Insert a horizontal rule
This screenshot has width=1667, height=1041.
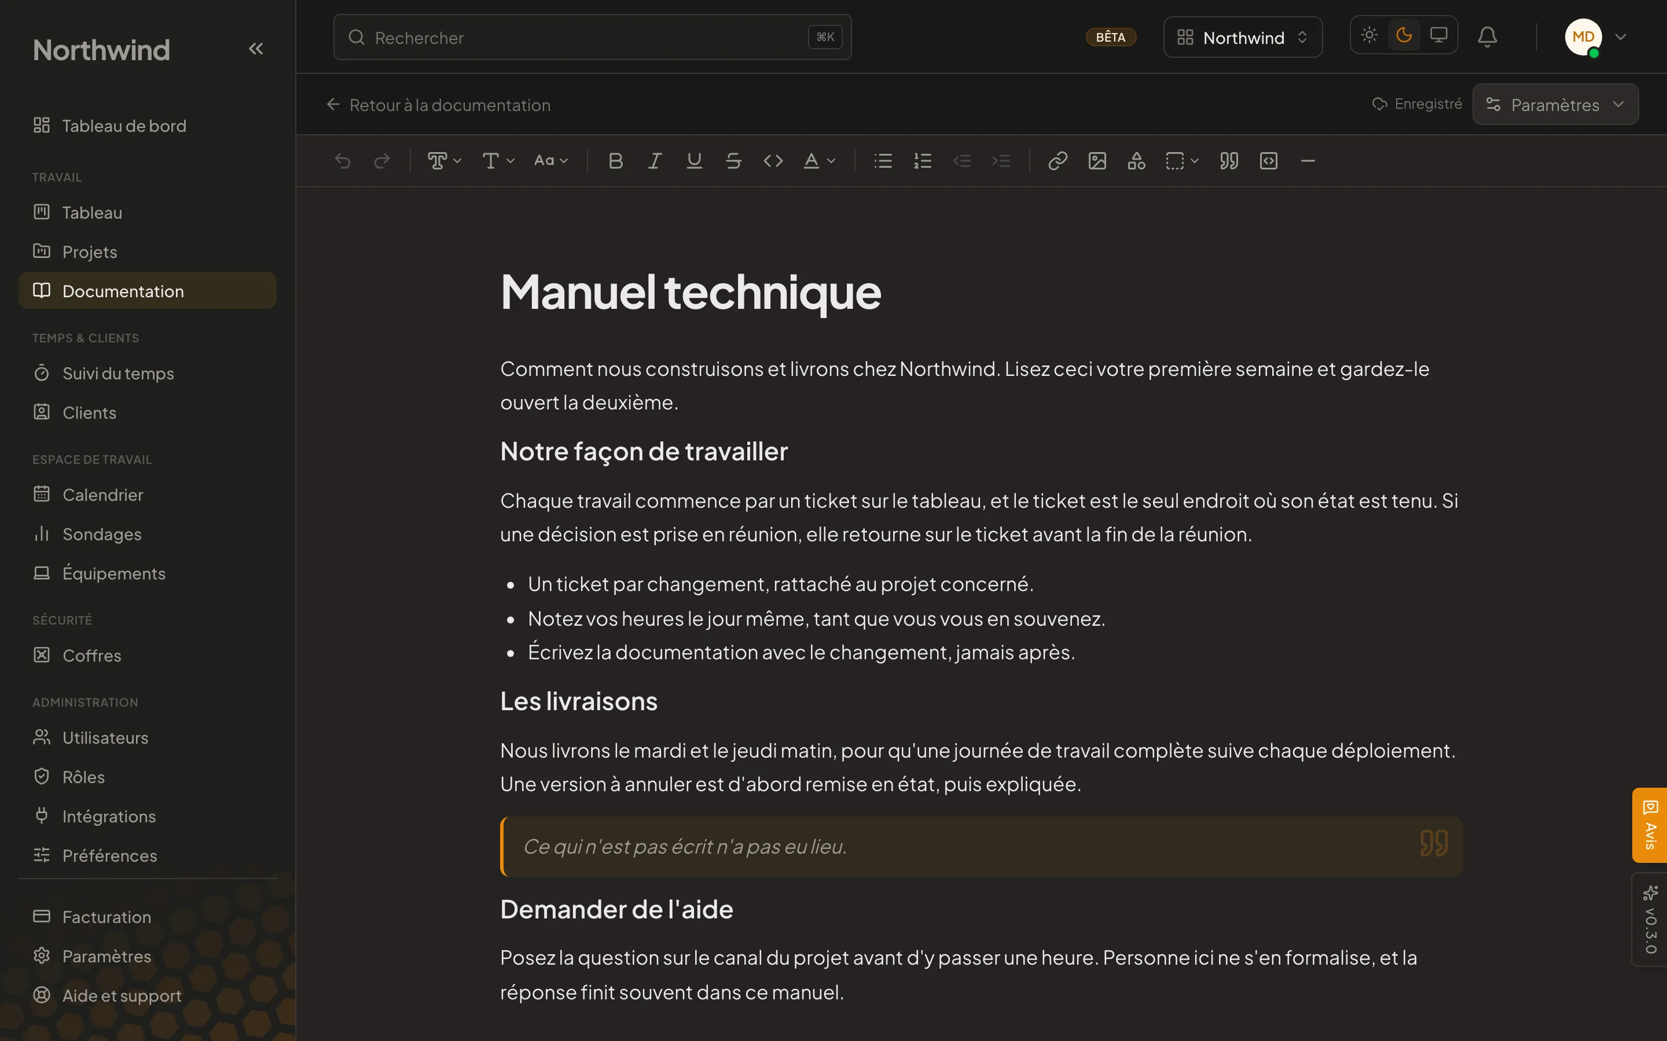pyautogui.click(x=1308, y=161)
